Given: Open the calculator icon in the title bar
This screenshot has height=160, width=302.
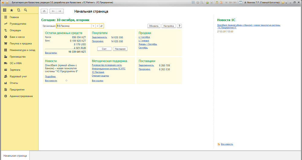Looking at the screenshot, I should pos(217,2).
